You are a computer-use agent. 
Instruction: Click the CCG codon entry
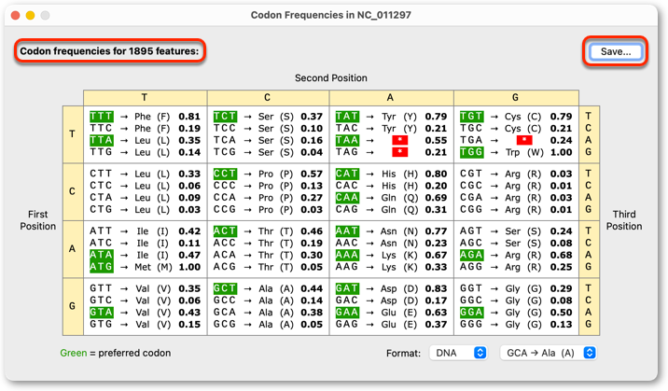coord(225,210)
